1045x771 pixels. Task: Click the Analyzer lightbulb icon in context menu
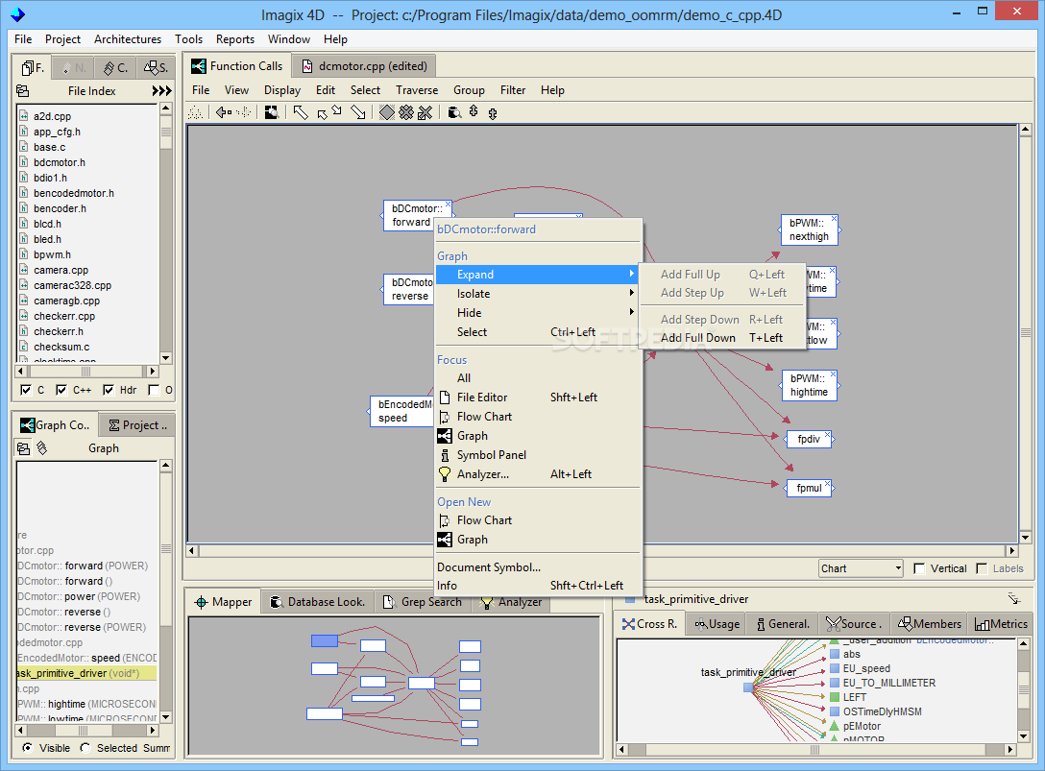[x=445, y=474]
